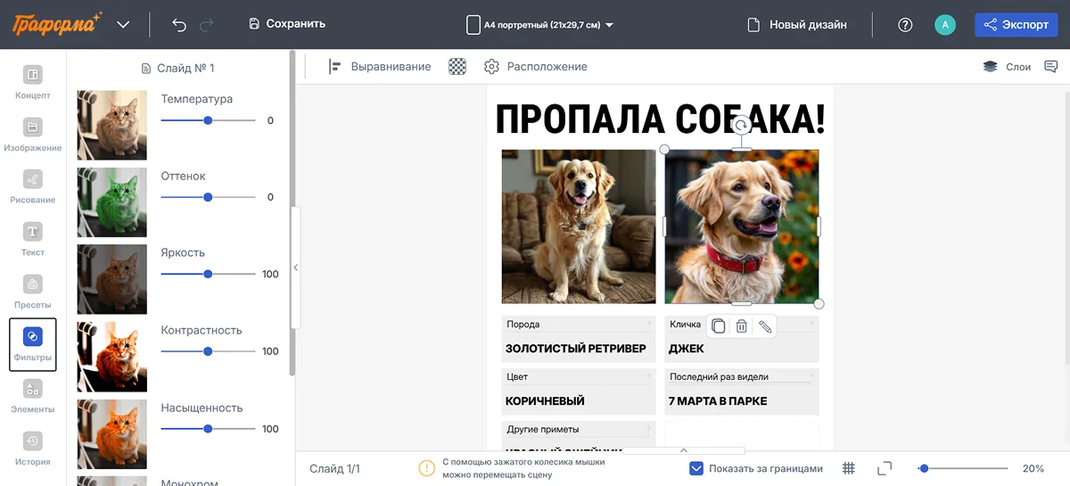Click the bottom-right resize handle of selected image
Screen dimensions: 1070x486
pyautogui.click(x=819, y=304)
